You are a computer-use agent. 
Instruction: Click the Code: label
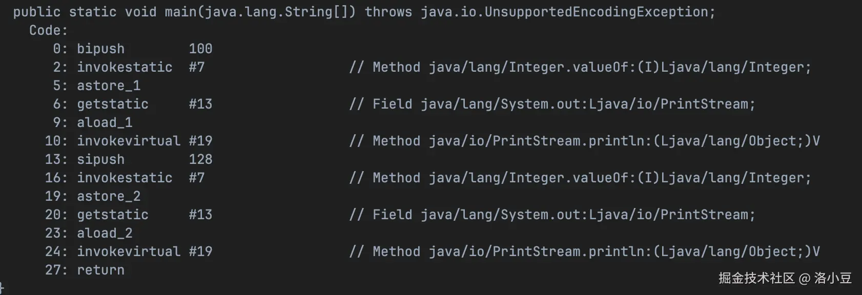pos(48,30)
